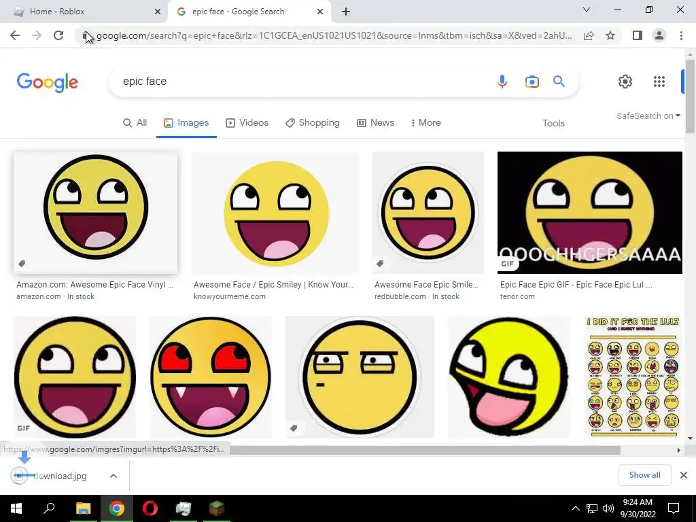This screenshot has height=522, width=696.
Task: Open the Amazon epic face vinyl image
Action: click(95, 213)
